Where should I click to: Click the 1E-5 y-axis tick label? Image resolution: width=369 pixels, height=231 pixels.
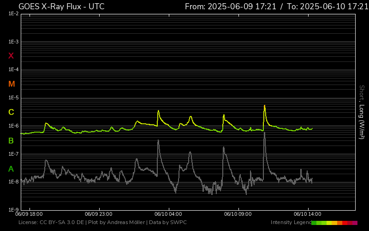[x=13, y=98]
